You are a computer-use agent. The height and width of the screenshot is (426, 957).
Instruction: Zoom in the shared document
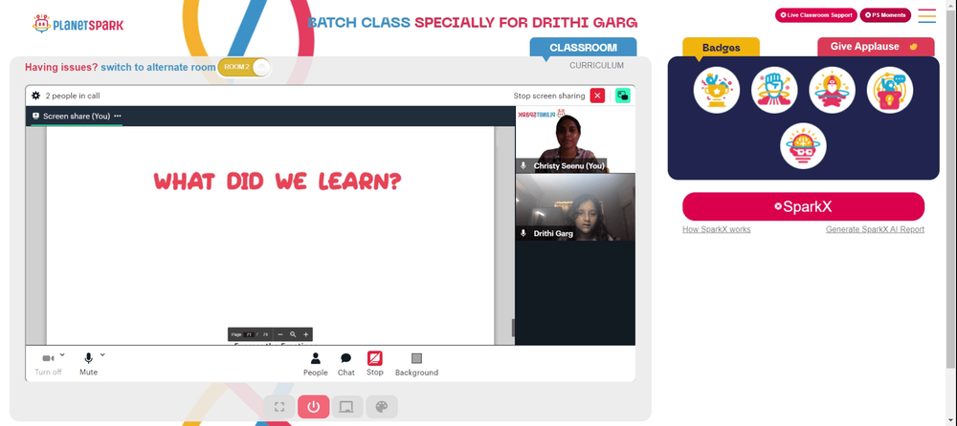(x=306, y=334)
